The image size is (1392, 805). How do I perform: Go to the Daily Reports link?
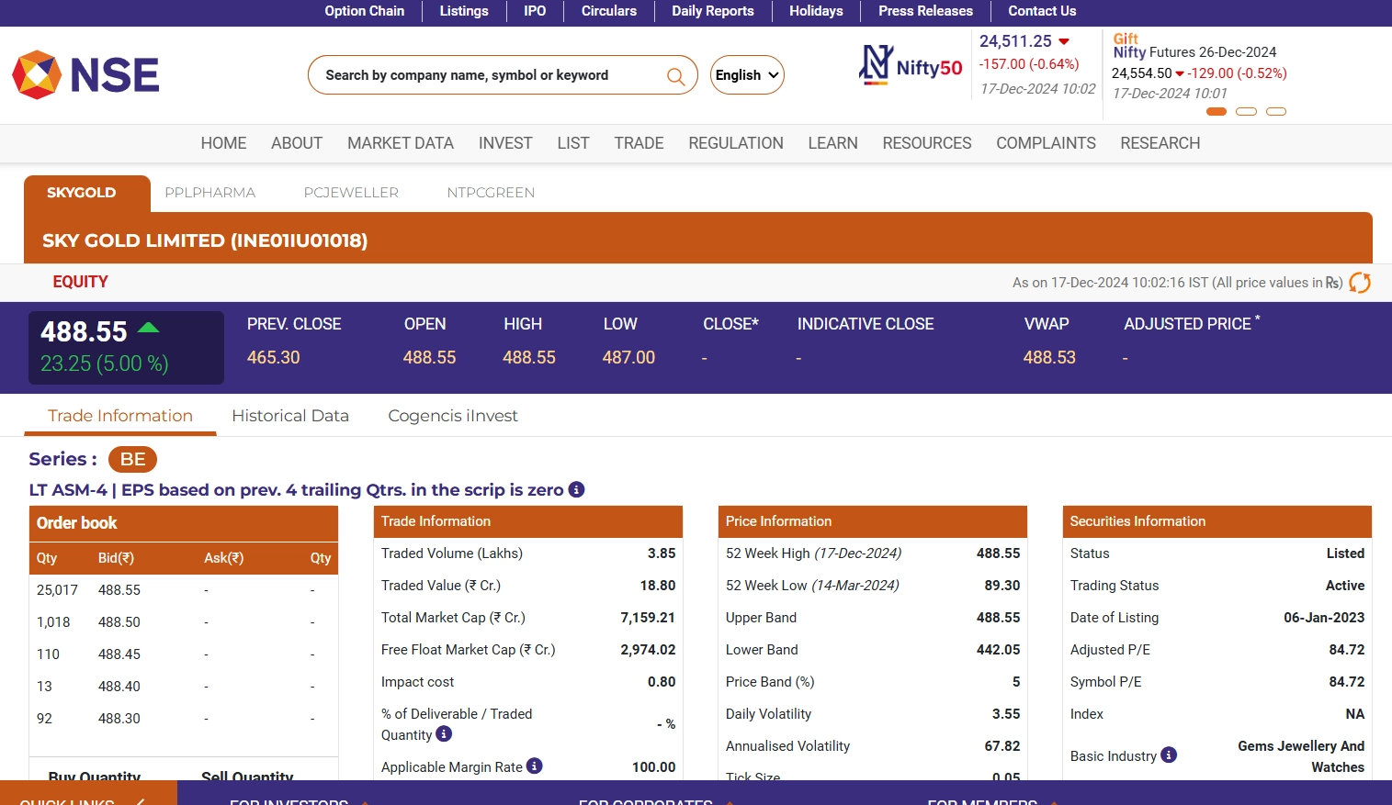pyautogui.click(x=712, y=11)
